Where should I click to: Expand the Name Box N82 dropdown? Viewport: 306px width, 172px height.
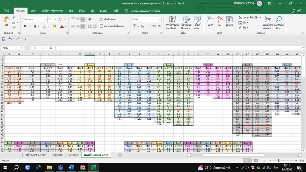tap(21, 48)
